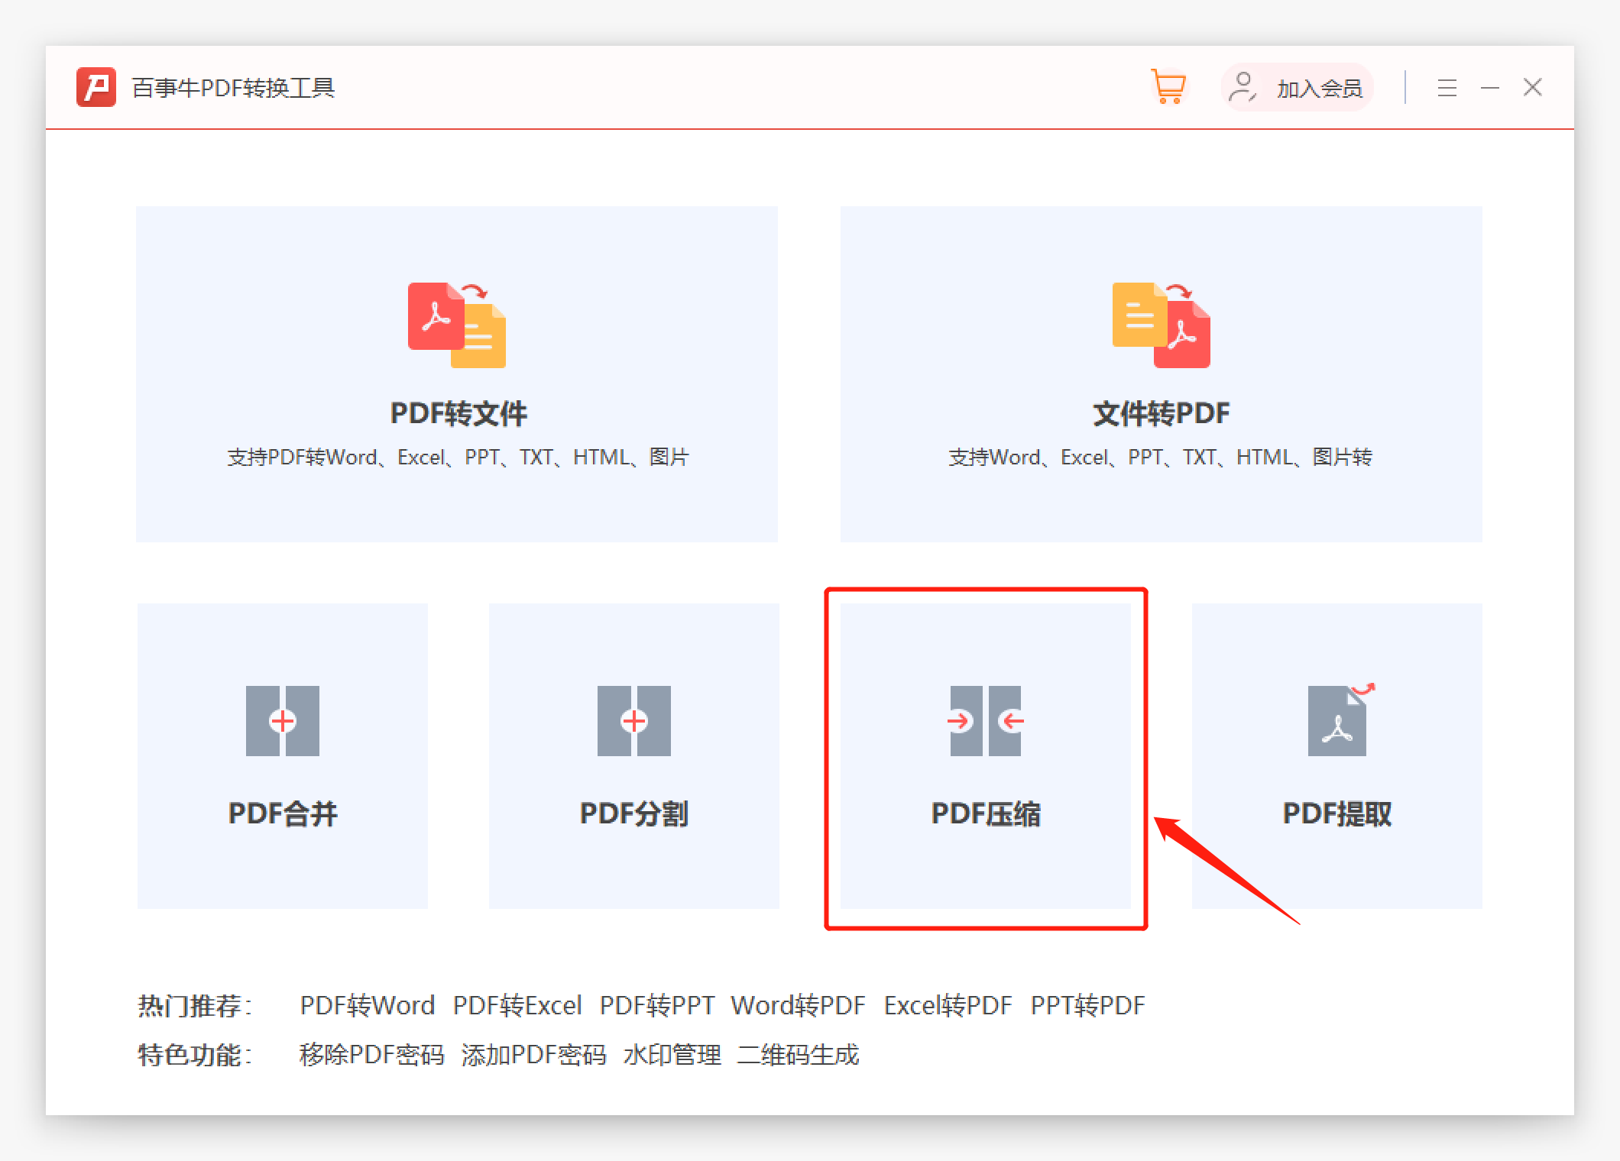This screenshot has width=1620, height=1161.
Task: Open the hamburger menu in title bar
Action: (x=1447, y=88)
